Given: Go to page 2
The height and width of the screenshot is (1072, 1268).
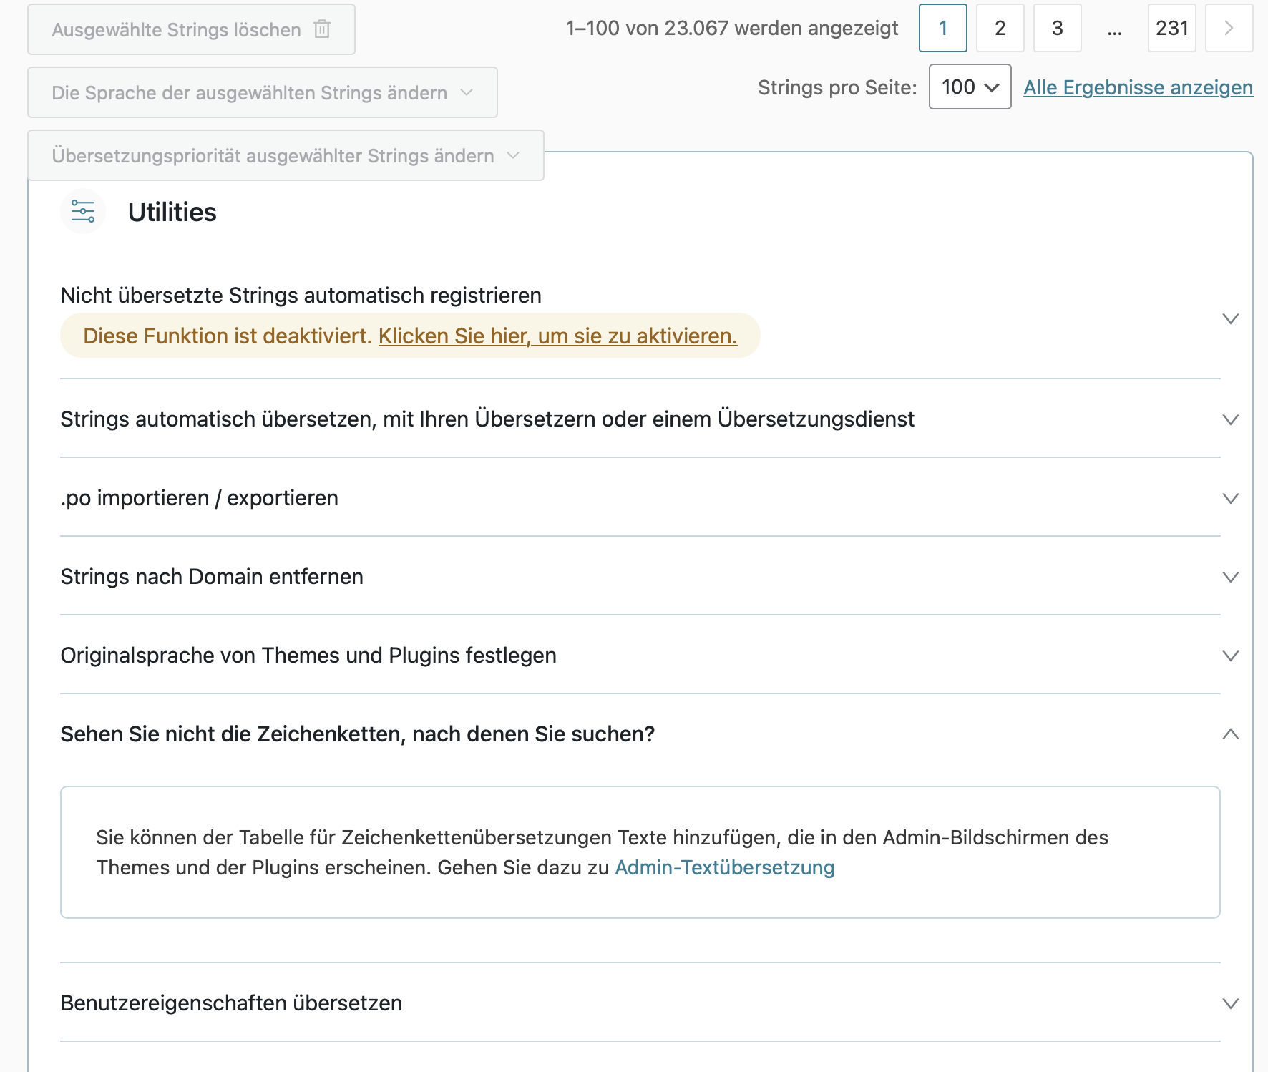Looking at the screenshot, I should coord(1000,29).
